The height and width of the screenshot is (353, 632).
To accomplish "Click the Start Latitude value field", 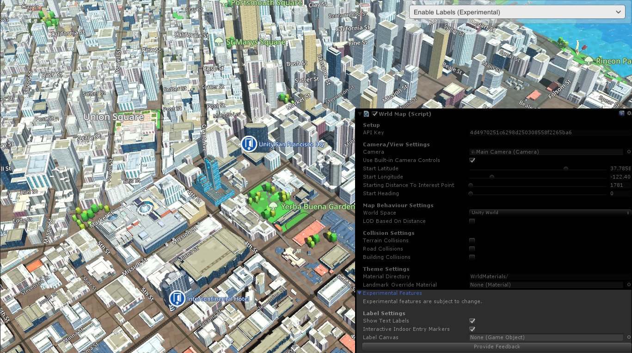I will (x=620, y=168).
